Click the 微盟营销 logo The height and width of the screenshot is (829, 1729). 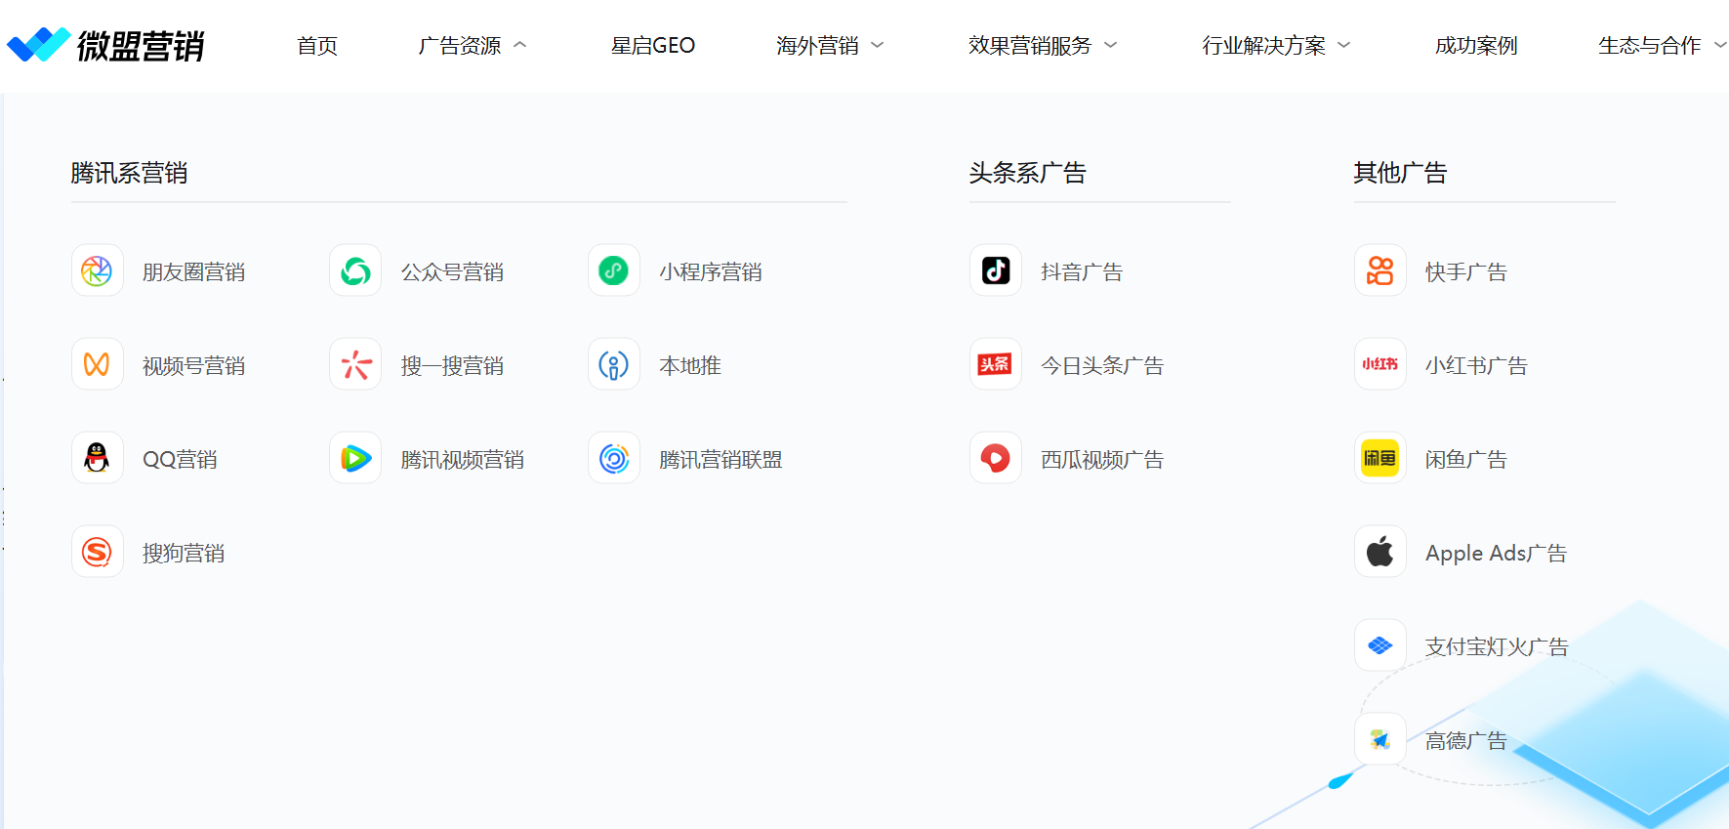(105, 45)
